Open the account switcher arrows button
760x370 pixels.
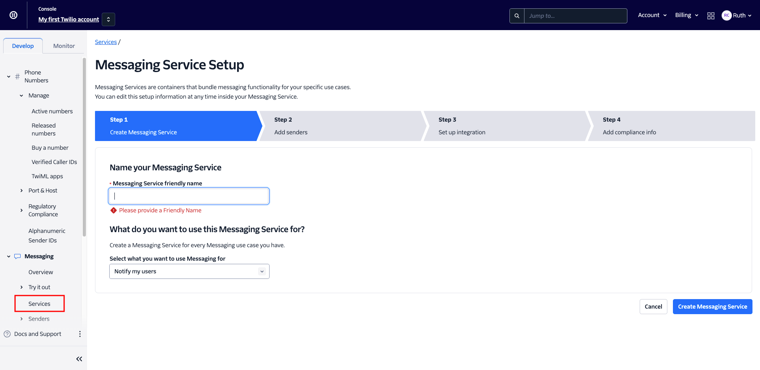click(108, 19)
